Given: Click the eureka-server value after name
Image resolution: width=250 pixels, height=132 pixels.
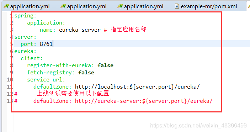Looking at the screenshot, I should pos(80,30).
